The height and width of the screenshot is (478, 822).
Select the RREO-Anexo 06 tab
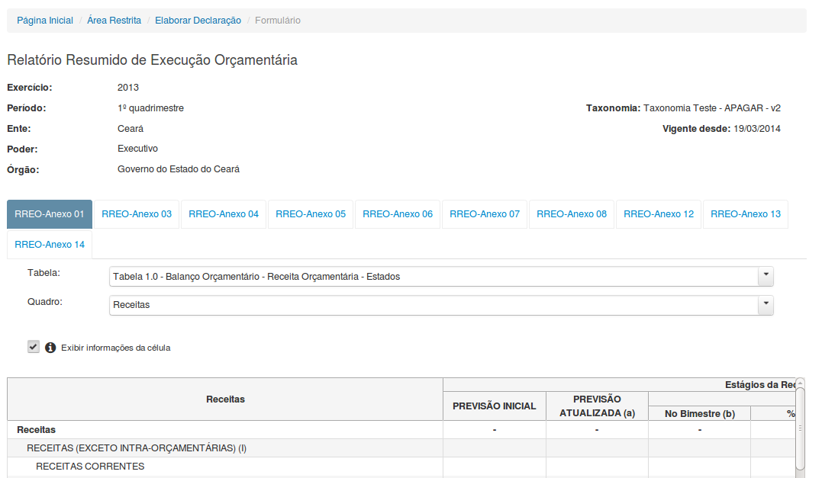click(398, 214)
